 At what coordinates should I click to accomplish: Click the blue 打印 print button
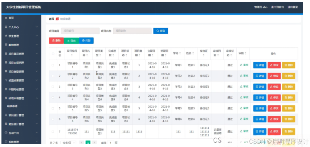coord(86,41)
